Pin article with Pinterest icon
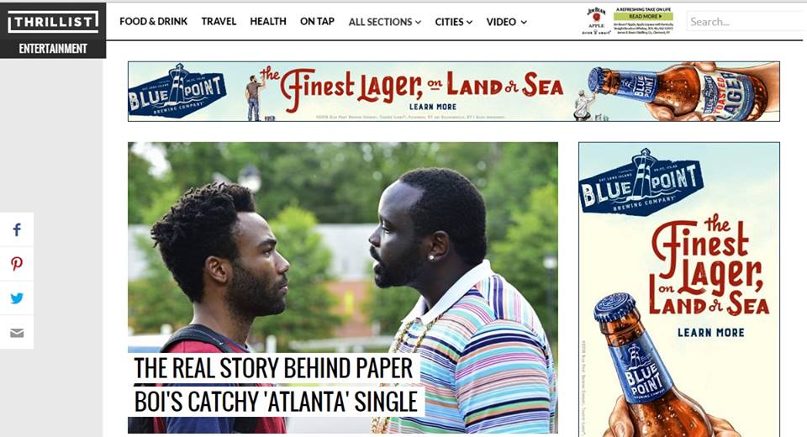807x437 pixels. (17, 264)
